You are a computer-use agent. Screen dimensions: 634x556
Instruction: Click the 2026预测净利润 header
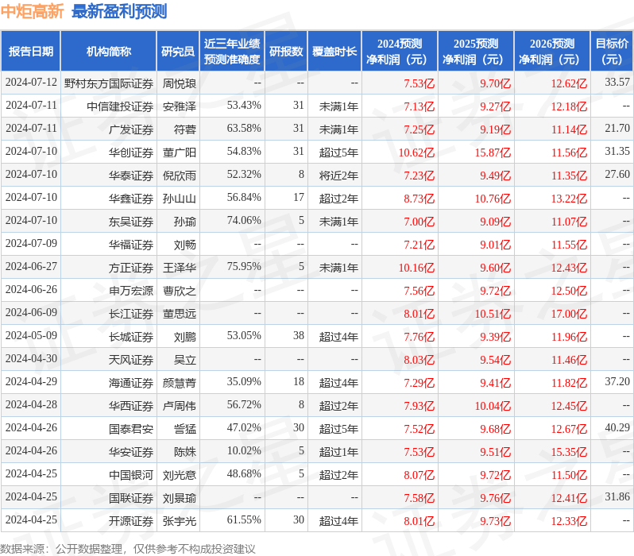552,52
